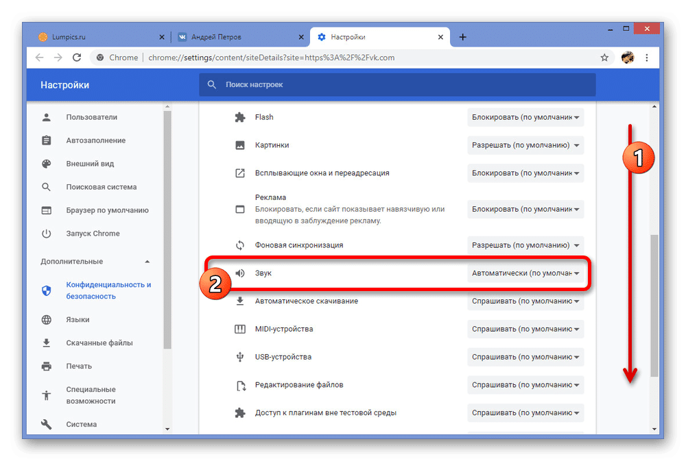Click the plugin access puzzle icon
686x461 pixels.
[x=239, y=413]
